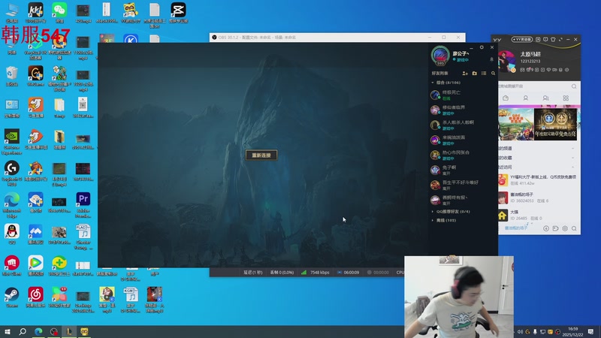601x338 pixels.
Task: Search friends via magnifier icon in League client
Action: click(494, 73)
